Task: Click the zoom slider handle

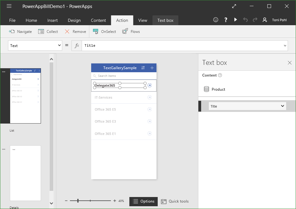Action: click(x=78, y=201)
